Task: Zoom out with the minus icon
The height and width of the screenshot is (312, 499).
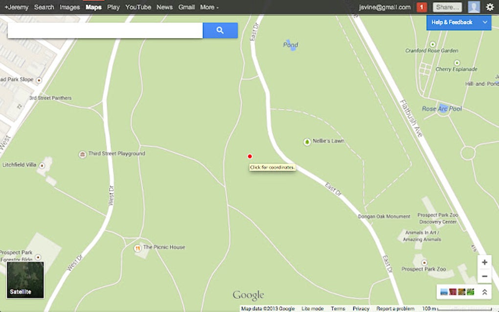Action: [484, 276]
